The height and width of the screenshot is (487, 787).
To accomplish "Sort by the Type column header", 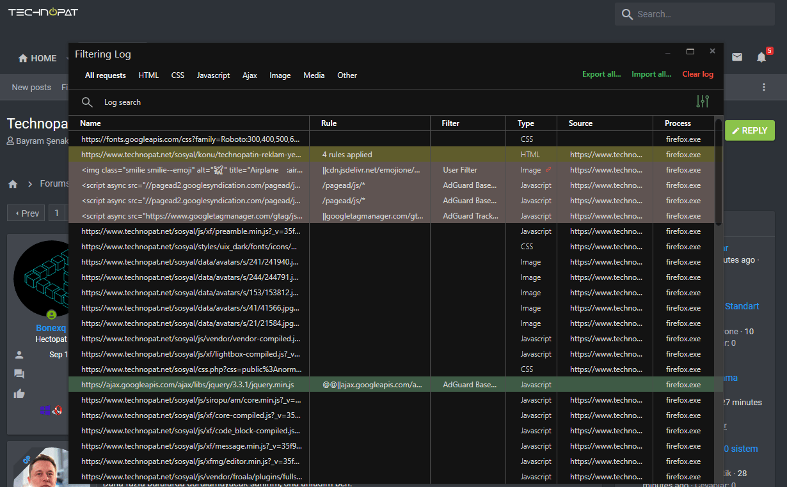I will point(525,123).
